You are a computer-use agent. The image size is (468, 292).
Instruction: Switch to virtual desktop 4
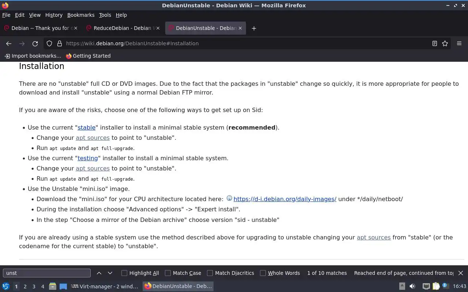coord(42,287)
